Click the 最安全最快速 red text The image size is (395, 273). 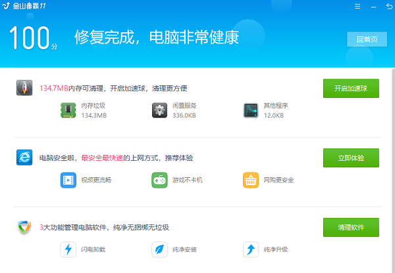pos(102,158)
